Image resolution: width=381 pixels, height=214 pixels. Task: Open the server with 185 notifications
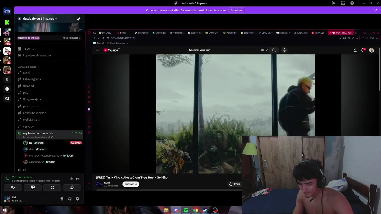pos(7,41)
